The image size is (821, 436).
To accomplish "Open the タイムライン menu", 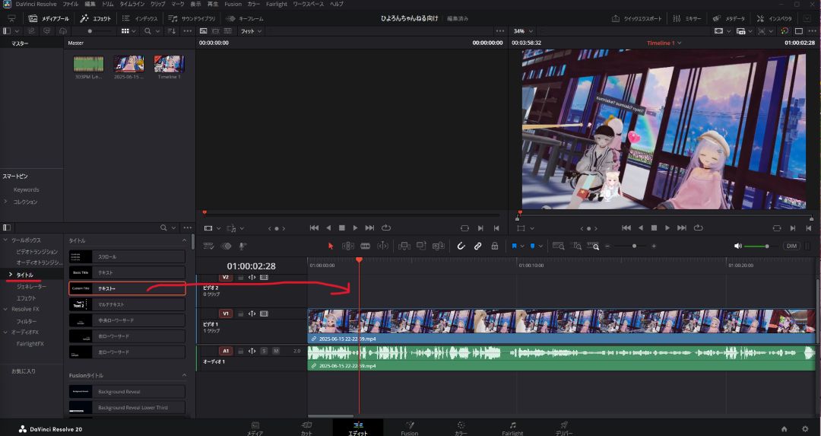I will (132, 4).
